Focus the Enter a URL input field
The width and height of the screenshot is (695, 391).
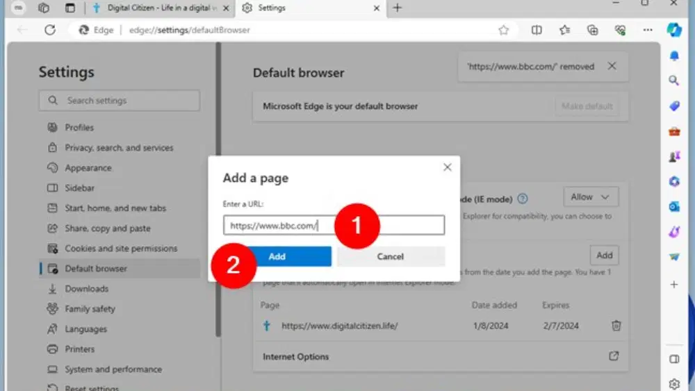334,226
